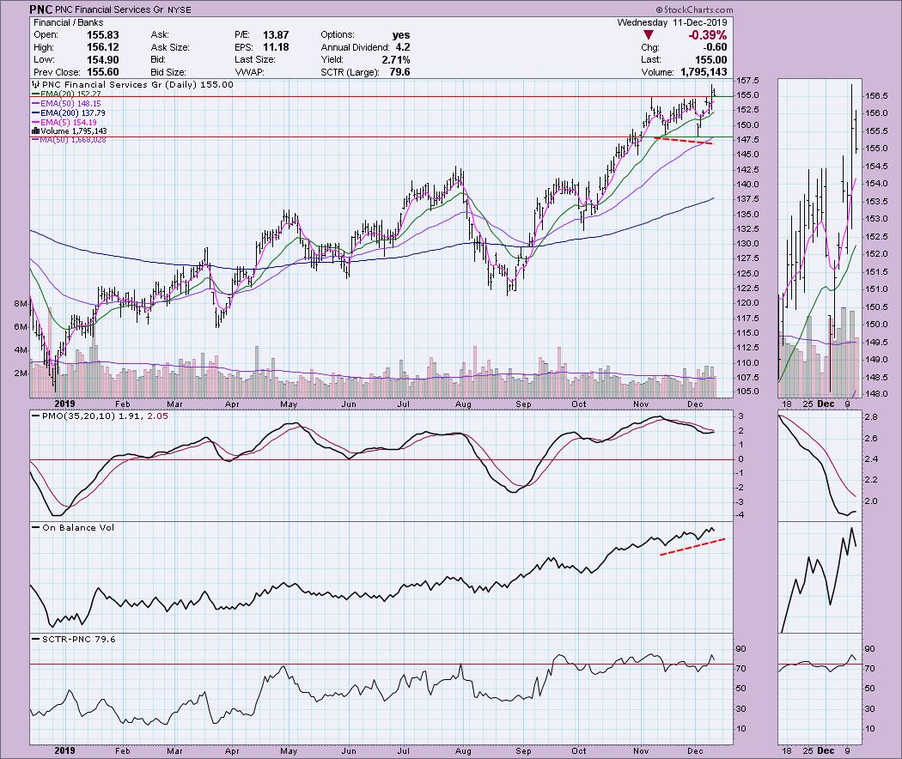The height and width of the screenshot is (759, 902).
Task: Click the Volume value 1,795,143 in header
Action: tap(704, 72)
